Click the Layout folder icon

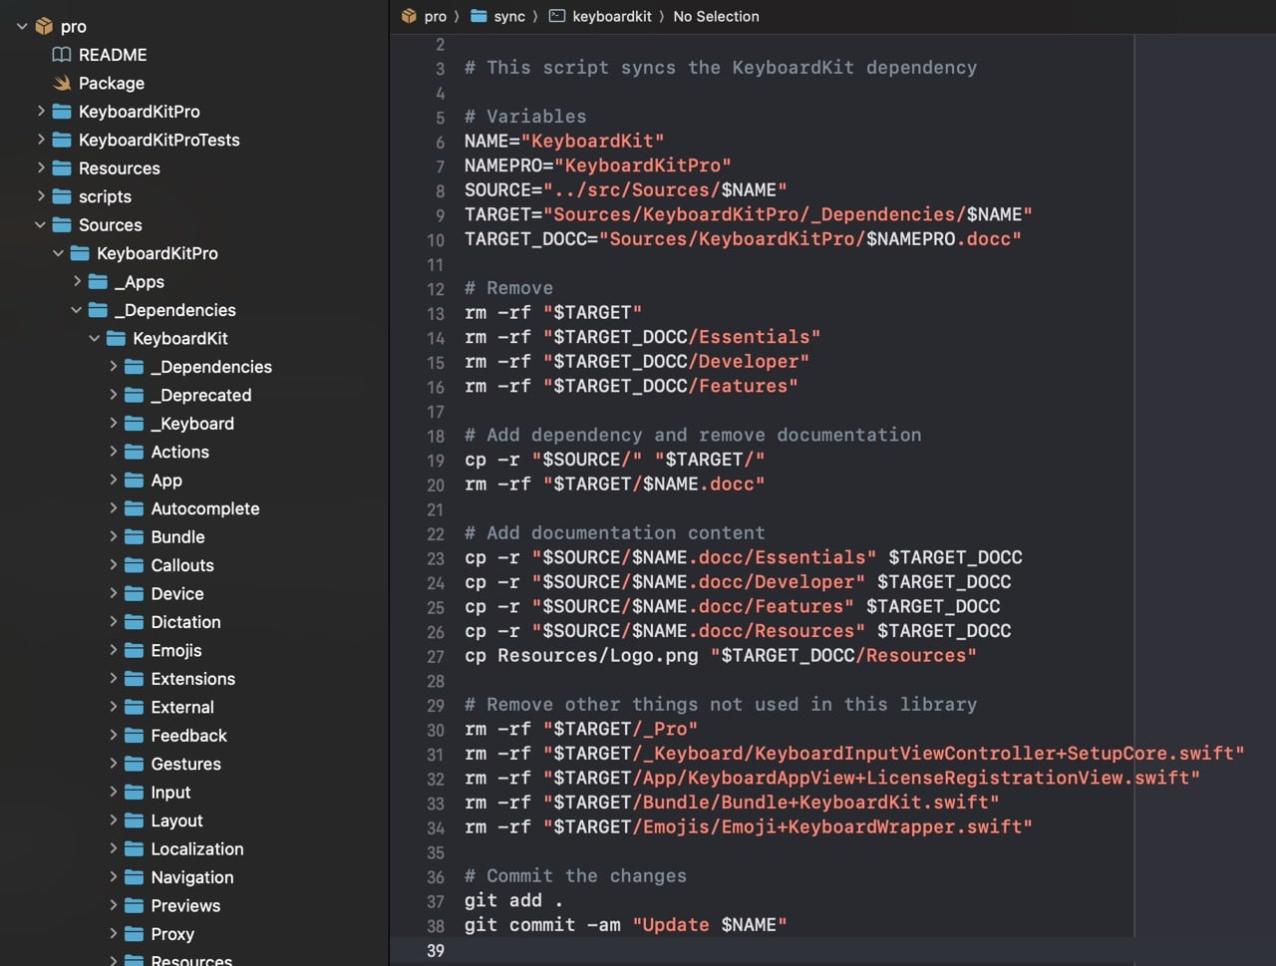(134, 821)
